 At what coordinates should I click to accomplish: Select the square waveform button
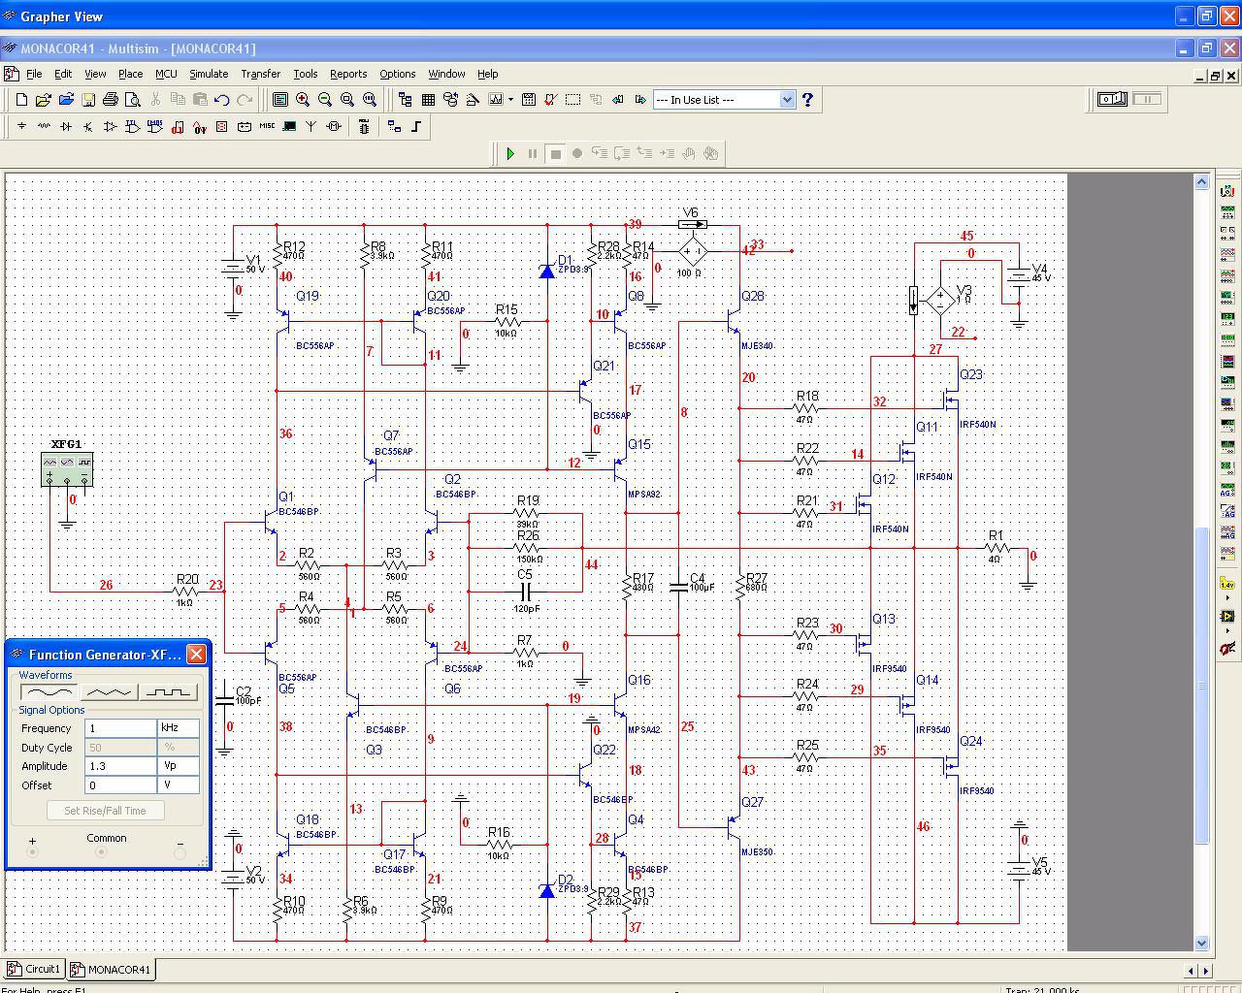(x=169, y=692)
